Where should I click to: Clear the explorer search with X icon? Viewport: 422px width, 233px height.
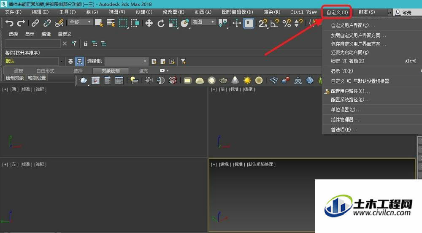65,43
